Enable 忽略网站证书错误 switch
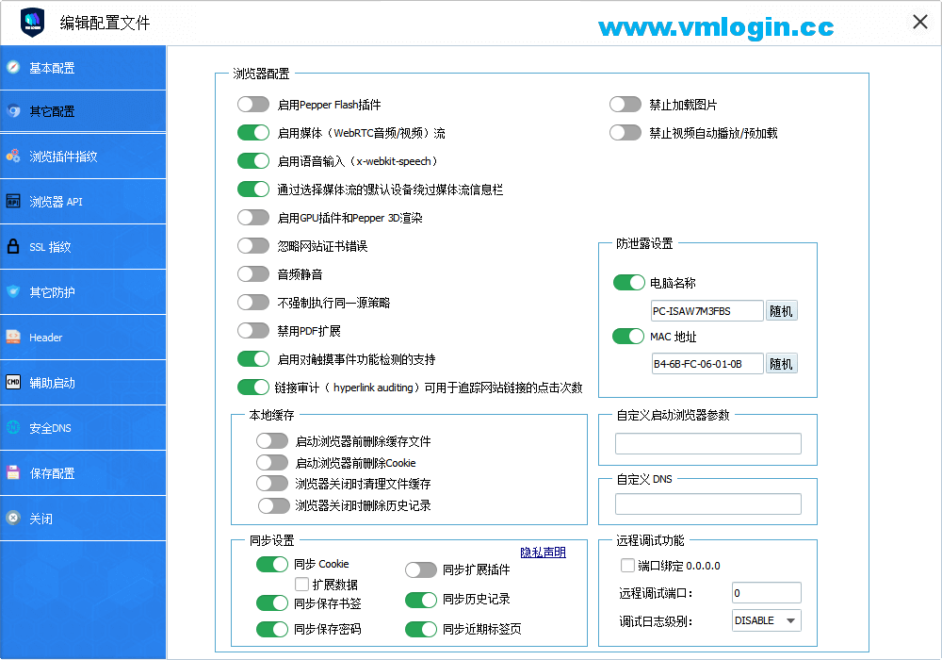The width and height of the screenshot is (942, 660). 252,246
